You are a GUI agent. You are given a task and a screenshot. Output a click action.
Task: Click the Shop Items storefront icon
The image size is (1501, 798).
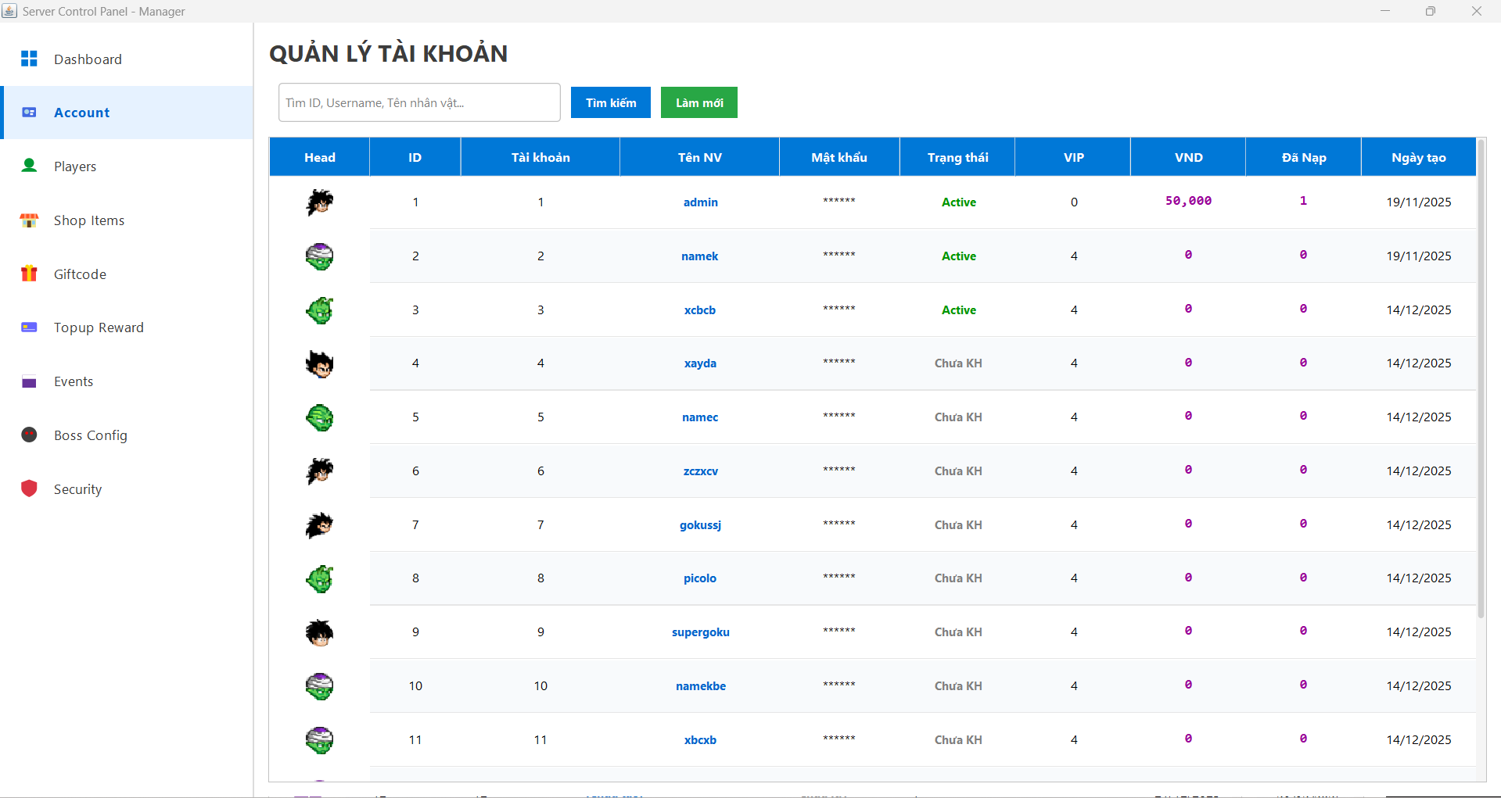click(29, 220)
